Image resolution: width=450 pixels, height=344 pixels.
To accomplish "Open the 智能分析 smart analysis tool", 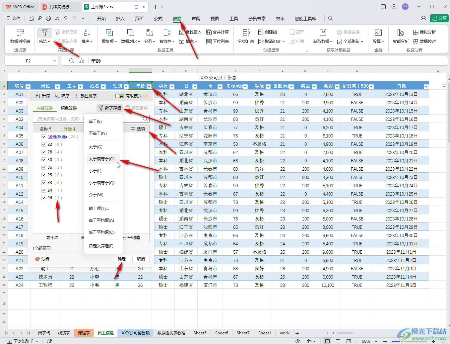I will tap(401, 36).
